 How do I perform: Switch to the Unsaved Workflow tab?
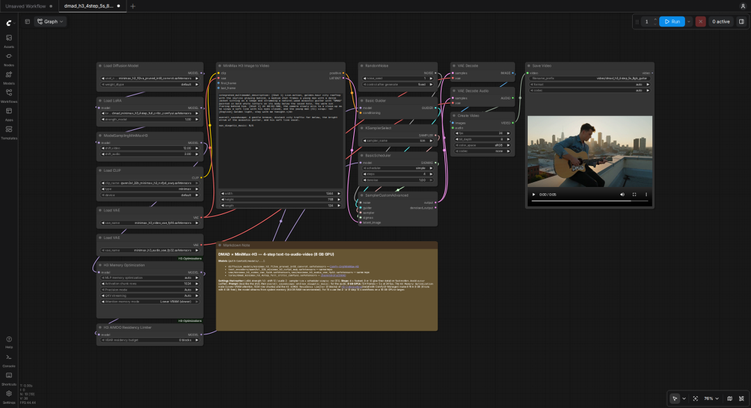[29, 6]
